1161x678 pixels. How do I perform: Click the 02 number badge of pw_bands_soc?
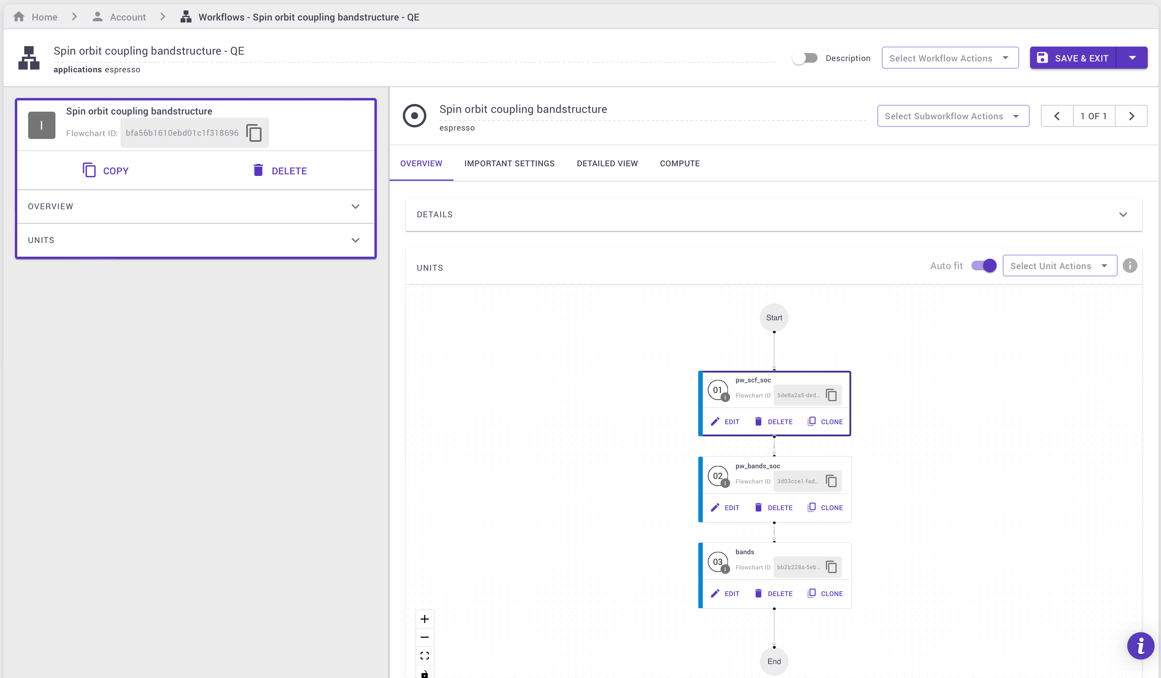718,476
